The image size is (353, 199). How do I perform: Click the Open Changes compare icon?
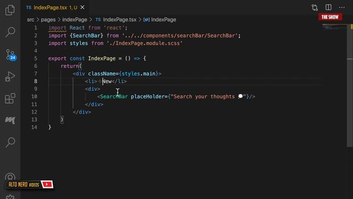click(x=315, y=7)
